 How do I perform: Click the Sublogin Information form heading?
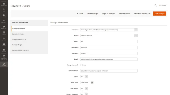coord(59,23)
